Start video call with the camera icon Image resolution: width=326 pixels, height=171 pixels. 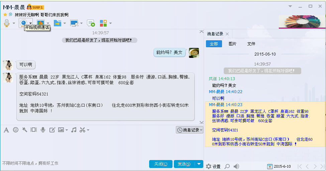click(23, 23)
